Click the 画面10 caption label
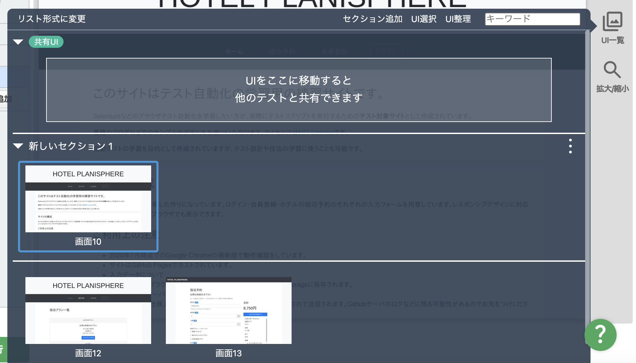The width and height of the screenshot is (636, 363). pyautogui.click(x=88, y=242)
